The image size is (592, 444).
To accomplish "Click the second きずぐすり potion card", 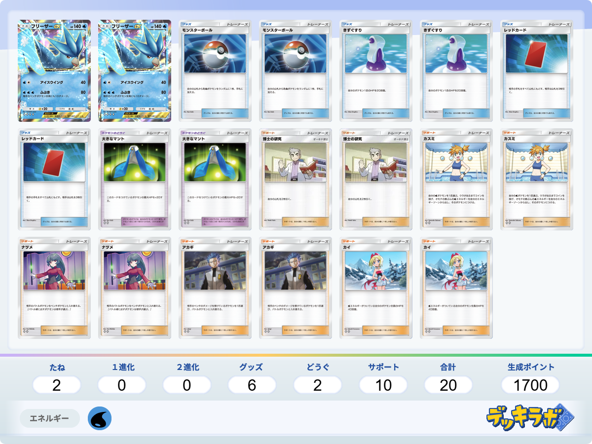I will [x=456, y=71].
